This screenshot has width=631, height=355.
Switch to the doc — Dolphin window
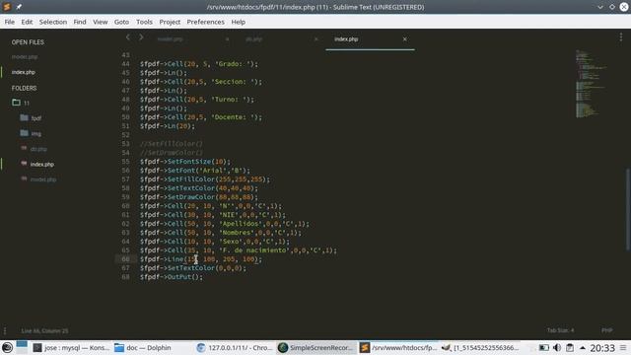pos(143,347)
